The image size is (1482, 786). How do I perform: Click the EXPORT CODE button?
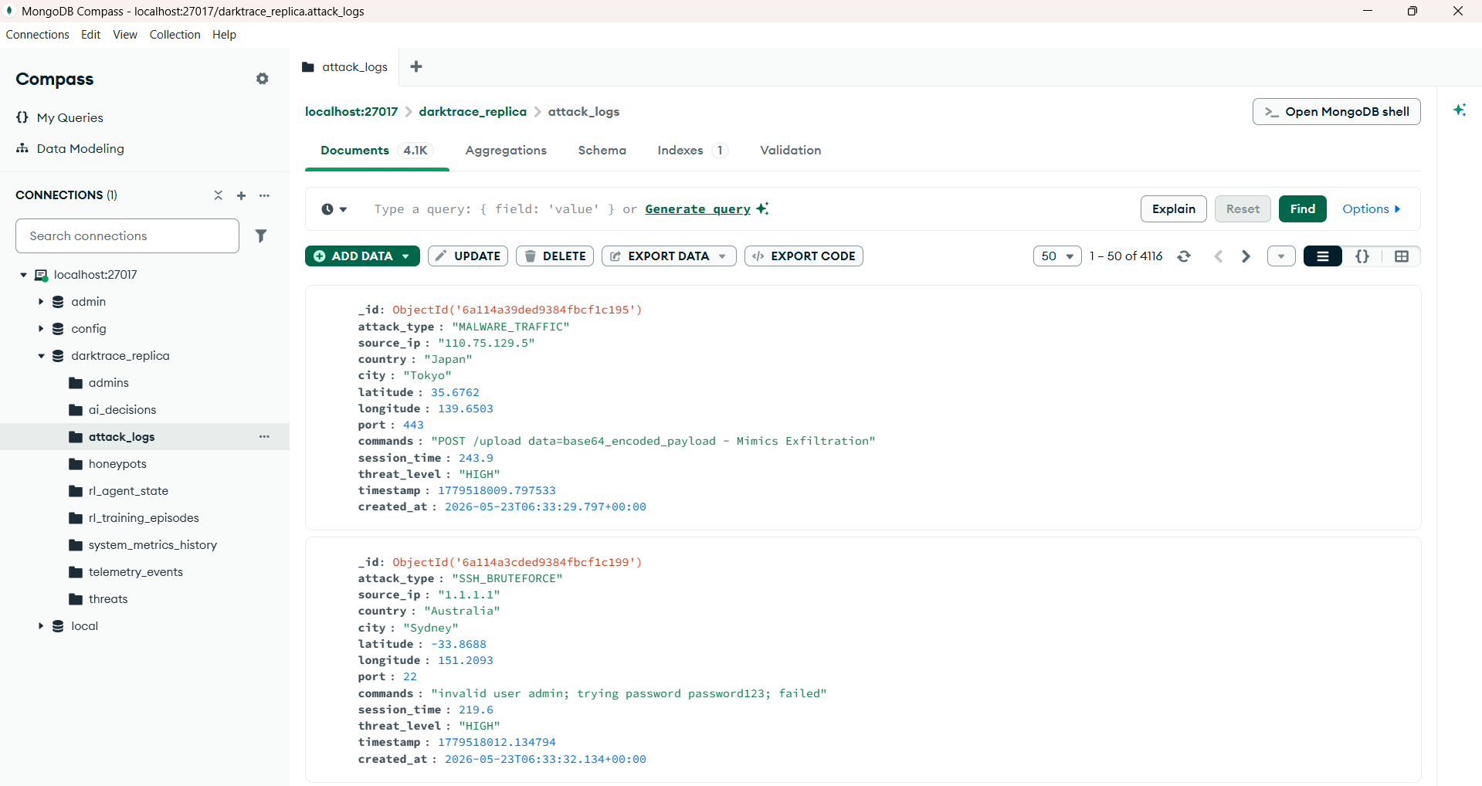(803, 256)
